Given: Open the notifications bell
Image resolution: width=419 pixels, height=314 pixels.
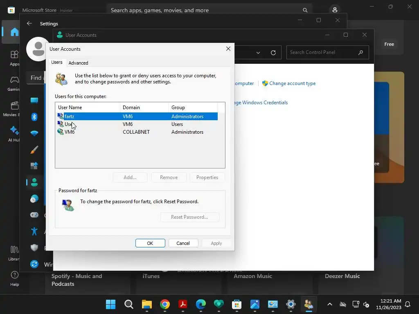Looking at the screenshot, I should click(x=408, y=304).
